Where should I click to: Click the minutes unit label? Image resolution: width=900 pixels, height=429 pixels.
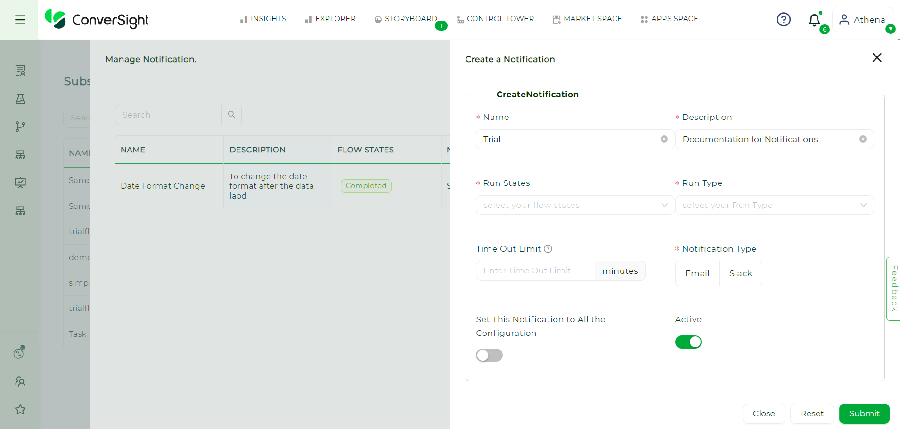pyautogui.click(x=620, y=271)
